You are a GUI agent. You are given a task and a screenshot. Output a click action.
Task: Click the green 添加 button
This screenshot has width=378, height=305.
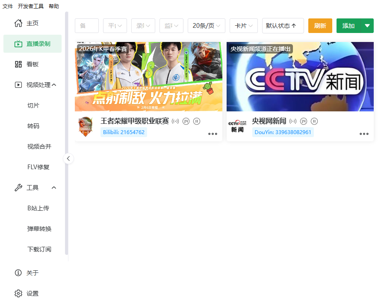(348, 26)
